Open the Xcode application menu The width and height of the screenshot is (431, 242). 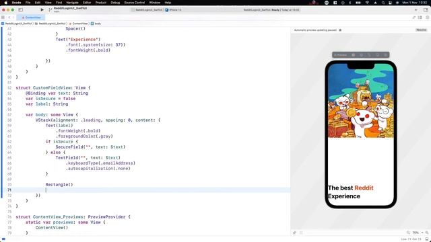16,3
